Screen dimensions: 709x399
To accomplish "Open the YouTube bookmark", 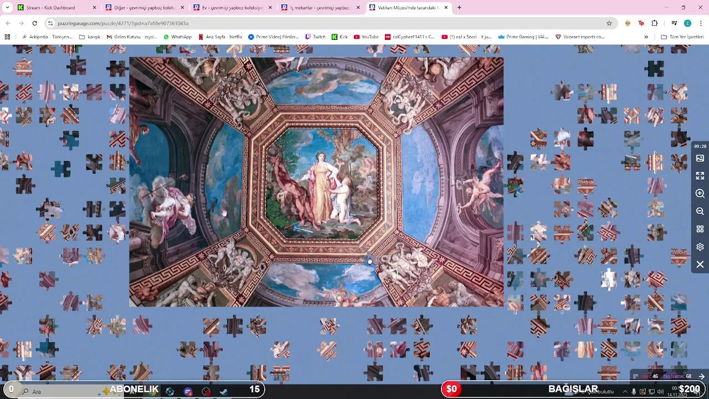I will pos(366,37).
